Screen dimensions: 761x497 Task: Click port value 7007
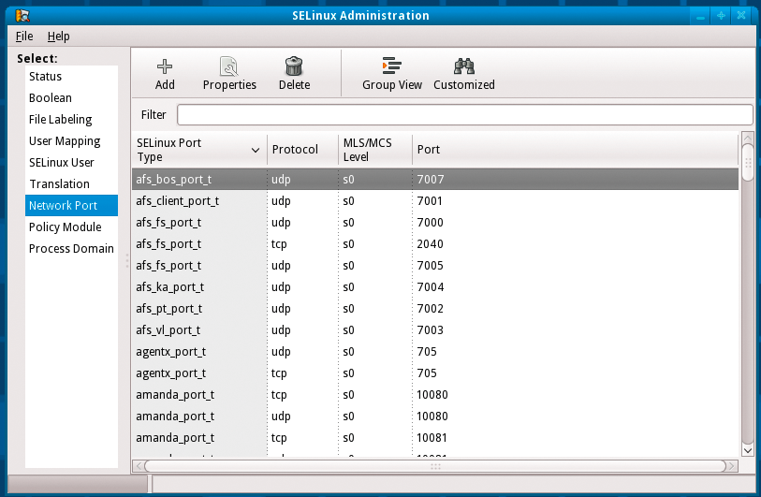(431, 179)
